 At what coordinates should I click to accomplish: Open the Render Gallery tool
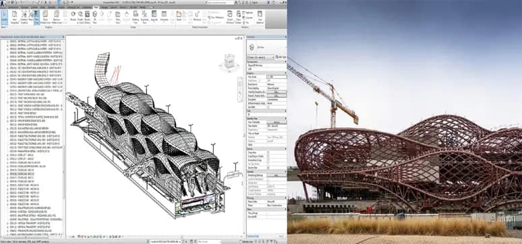pos(87,18)
